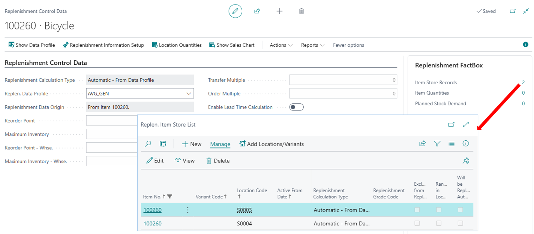
Task: Select the Manage tab in popup
Action: pos(220,144)
